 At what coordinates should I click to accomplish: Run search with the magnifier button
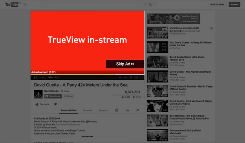[150, 5]
